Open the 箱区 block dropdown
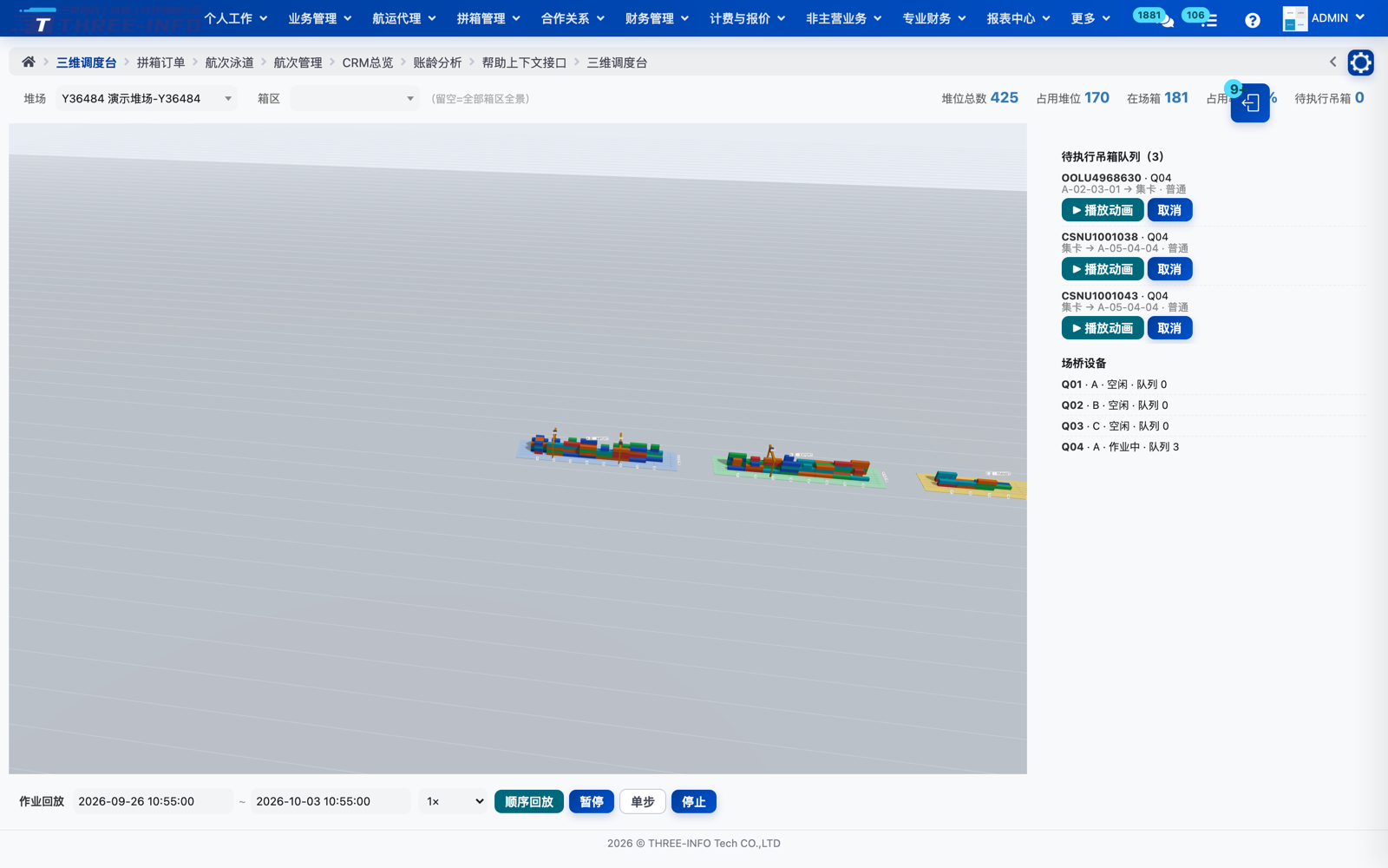This screenshot has width=1388, height=868. pyautogui.click(x=354, y=98)
